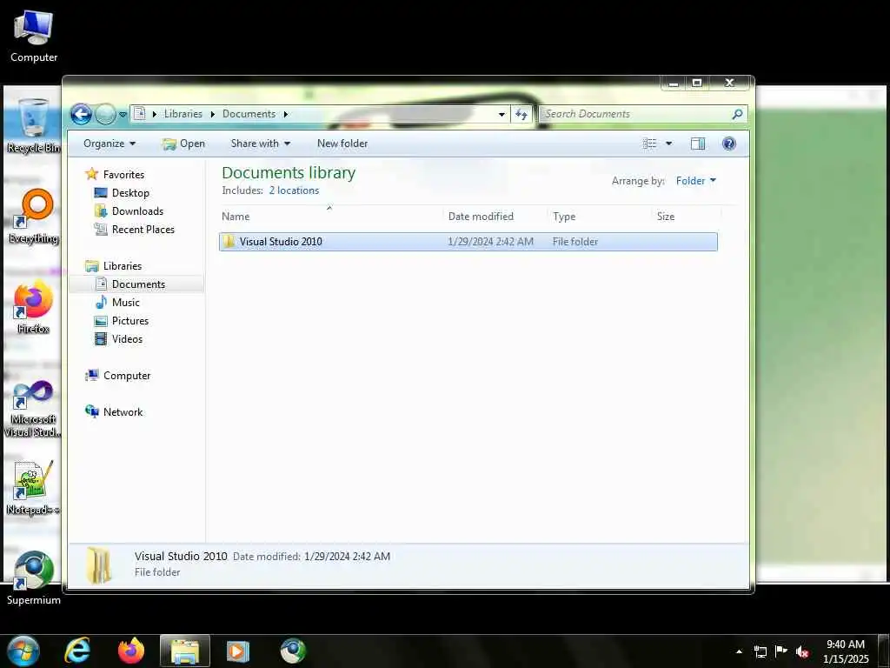890x668 pixels.
Task: Expand arrow after Documents in address bar
Action: [x=286, y=114]
